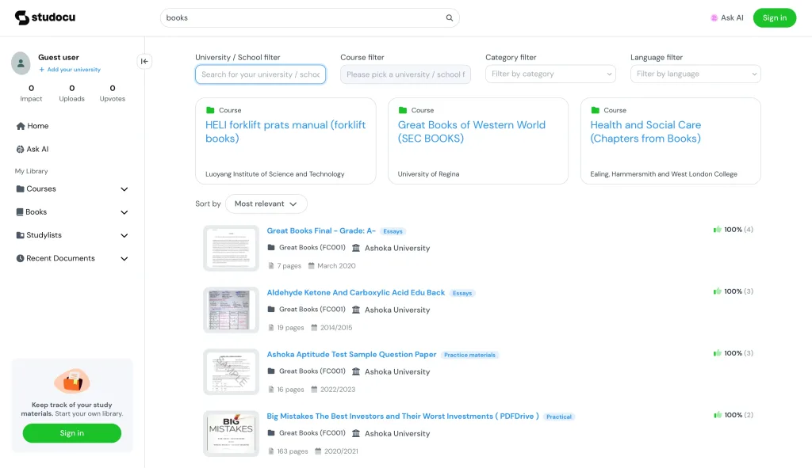Collapse the sidebar with arrow icon
The width and height of the screenshot is (812, 468).
(144, 61)
